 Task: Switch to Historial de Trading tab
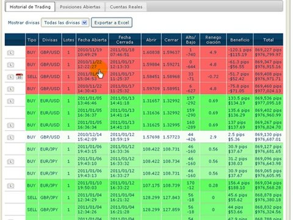click(30, 7)
